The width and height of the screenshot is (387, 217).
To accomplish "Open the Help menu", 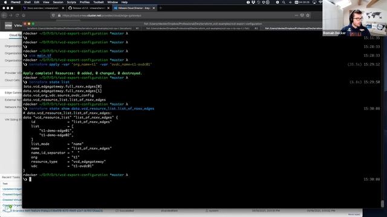I will [125, 2].
